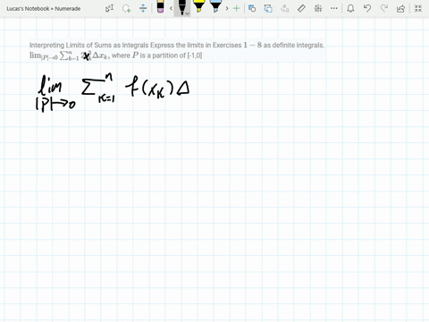The image size is (429, 322).
Task: Share this notebook page
Action: [400, 8]
